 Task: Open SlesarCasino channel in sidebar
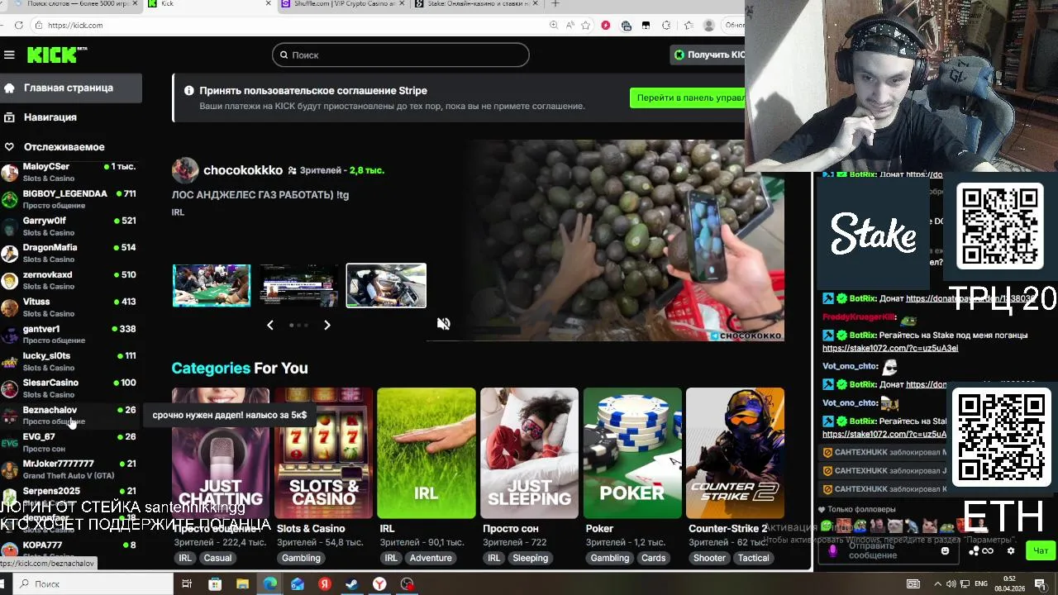point(70,388)
